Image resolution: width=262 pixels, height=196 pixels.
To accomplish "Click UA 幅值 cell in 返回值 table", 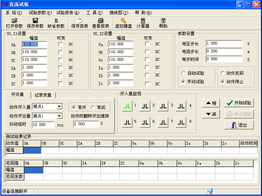I will (34, 170).
